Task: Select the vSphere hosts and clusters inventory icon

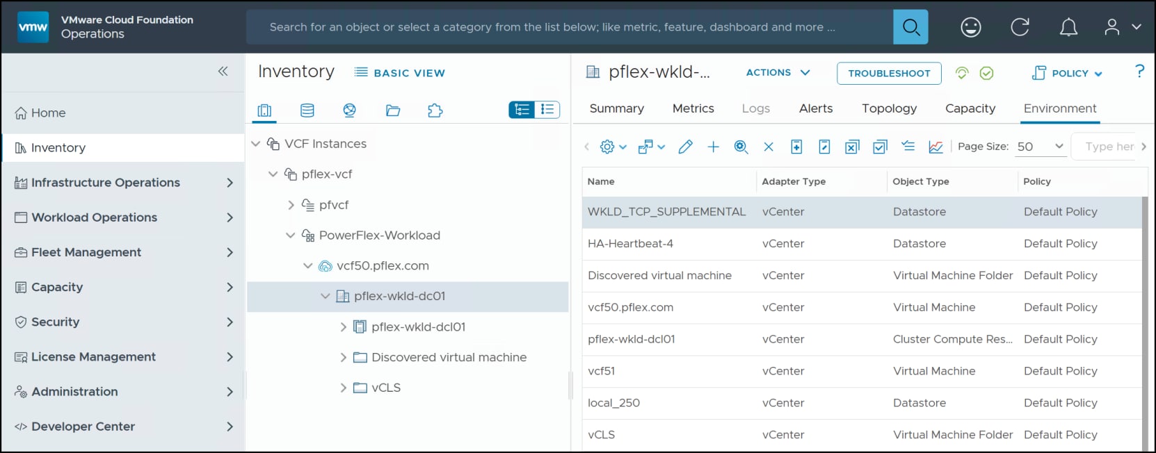Action: point(264,110)
